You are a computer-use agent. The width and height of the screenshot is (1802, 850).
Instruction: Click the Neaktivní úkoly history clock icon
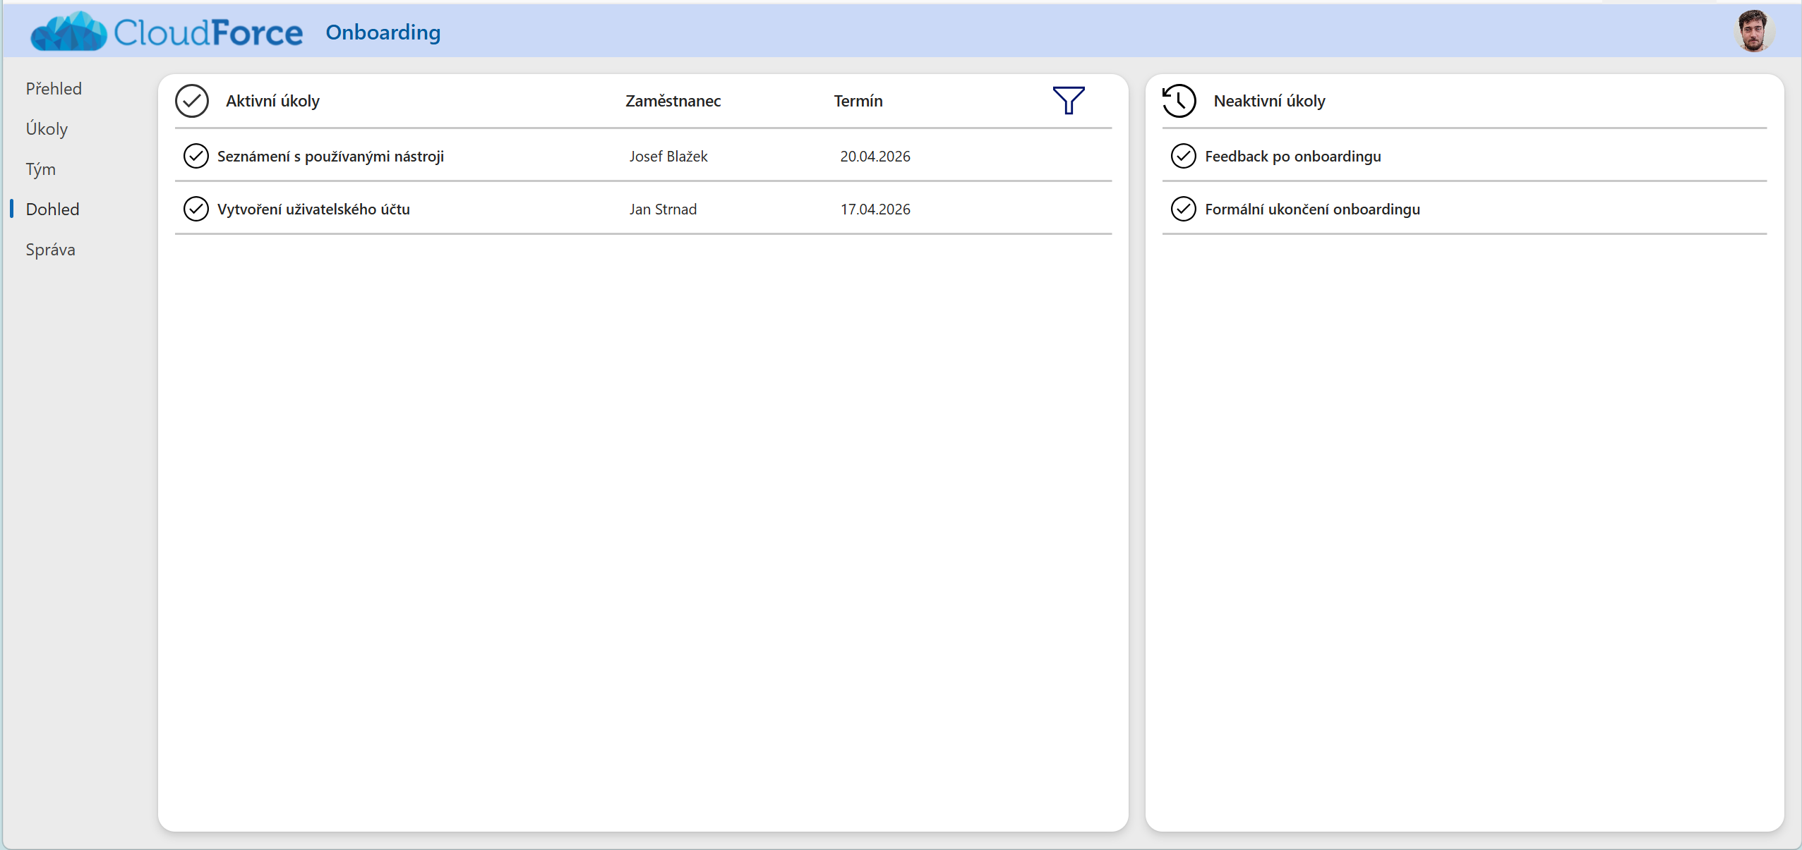(1179, 100)
